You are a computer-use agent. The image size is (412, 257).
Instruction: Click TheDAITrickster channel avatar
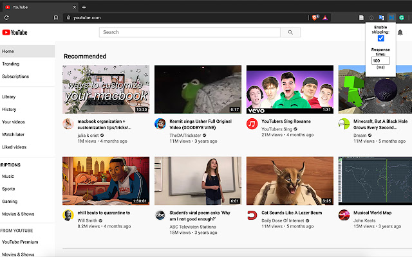160,124
